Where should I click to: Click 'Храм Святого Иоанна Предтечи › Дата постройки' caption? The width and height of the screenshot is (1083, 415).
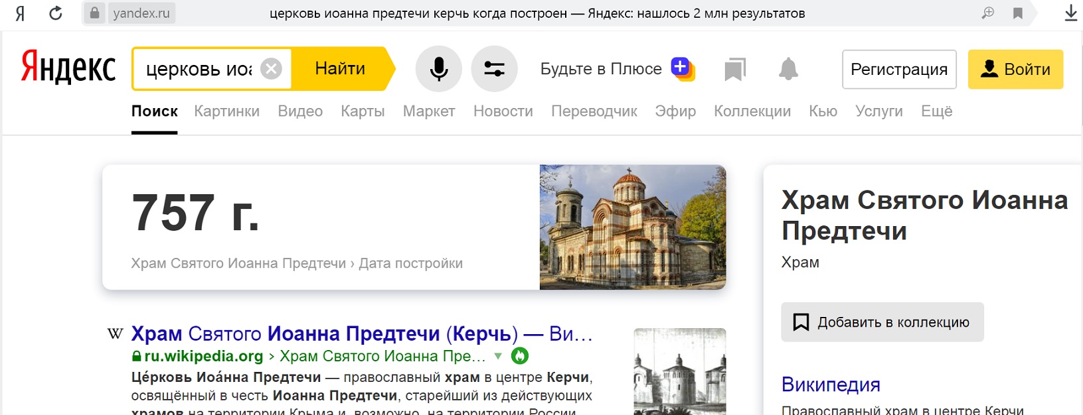pyautogui.click(x=297, y=263)
